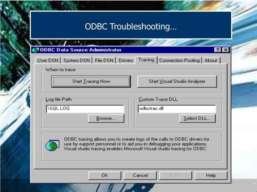Click the 'Custom Trace DLL' label
This screenshot has height=192, width=257.
[158, 99]
